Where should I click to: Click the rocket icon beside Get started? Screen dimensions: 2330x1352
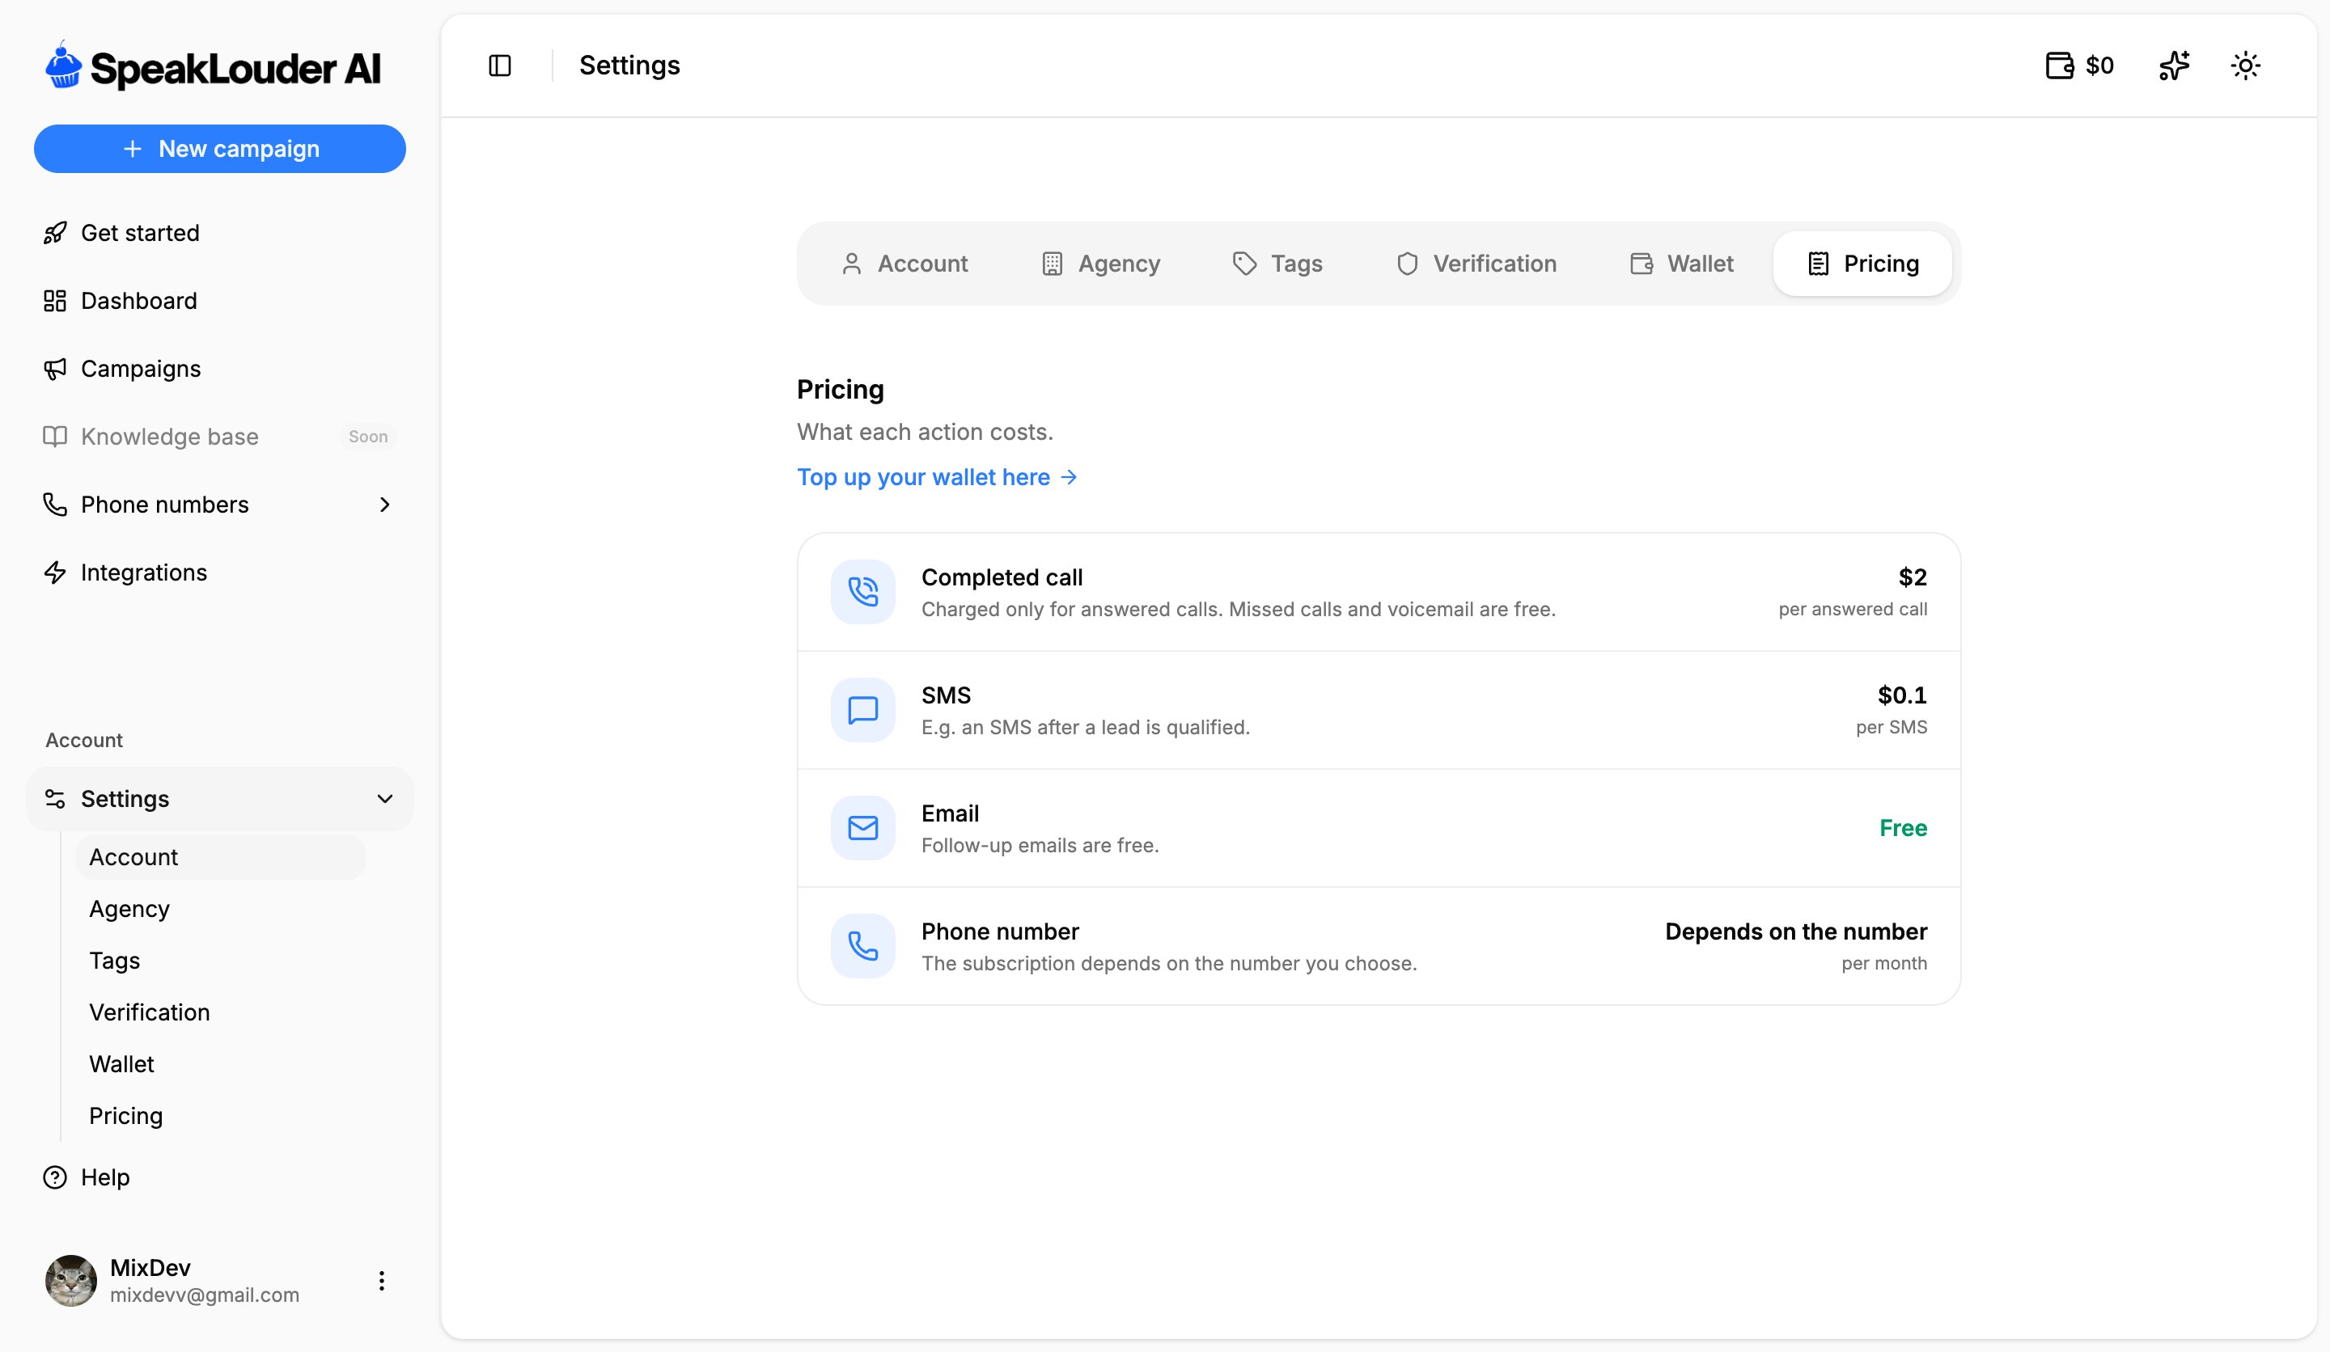tap(56, 233)
